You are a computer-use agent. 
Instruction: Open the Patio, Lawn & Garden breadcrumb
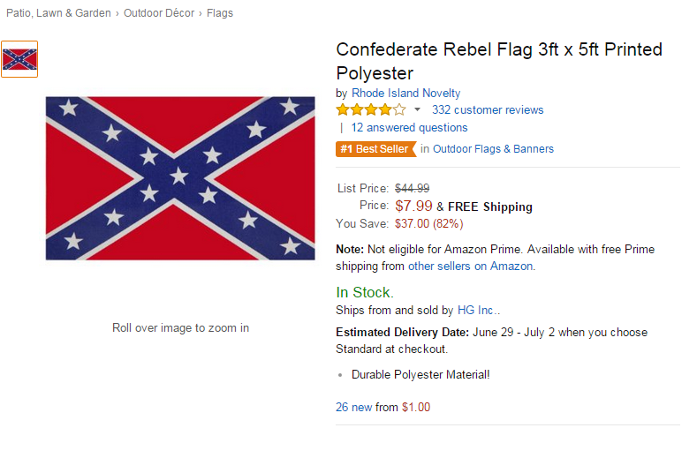coord(58,13)
